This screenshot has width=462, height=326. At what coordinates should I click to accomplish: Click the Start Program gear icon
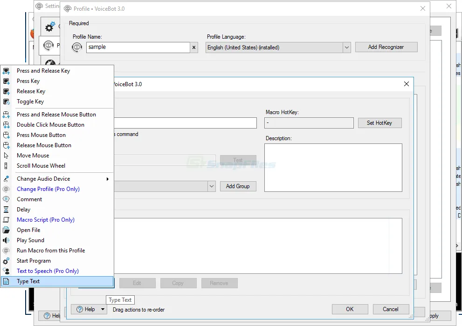6,261
